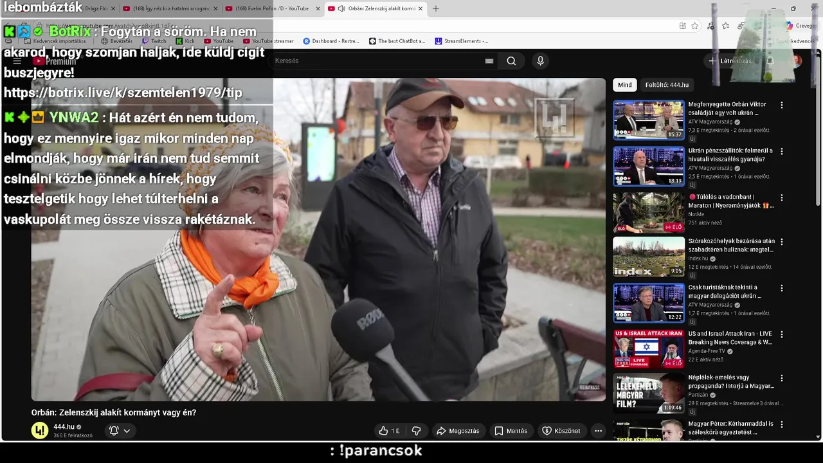823x463 pixels.
Task: Open the Néplélek-emelés vagy propaganda thumbnail
Action: pos(649,394)
